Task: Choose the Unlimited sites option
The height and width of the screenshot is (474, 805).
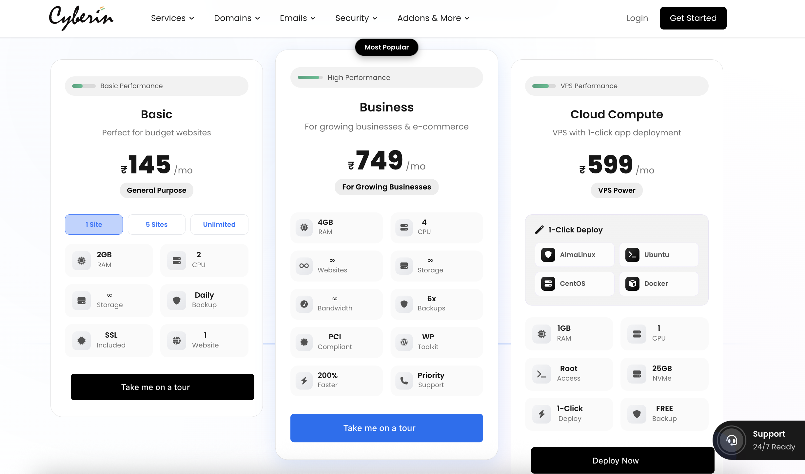Action: 219,225
